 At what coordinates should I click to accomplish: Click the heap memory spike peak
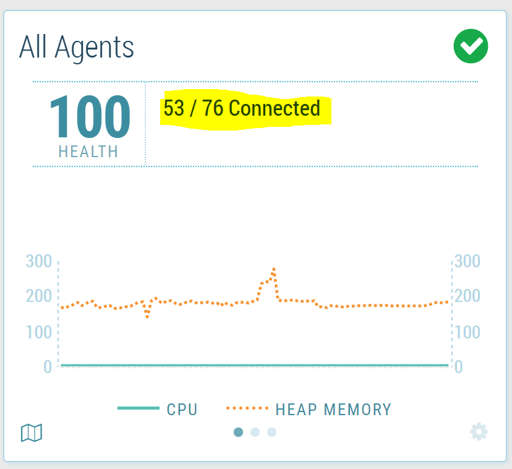273,270
